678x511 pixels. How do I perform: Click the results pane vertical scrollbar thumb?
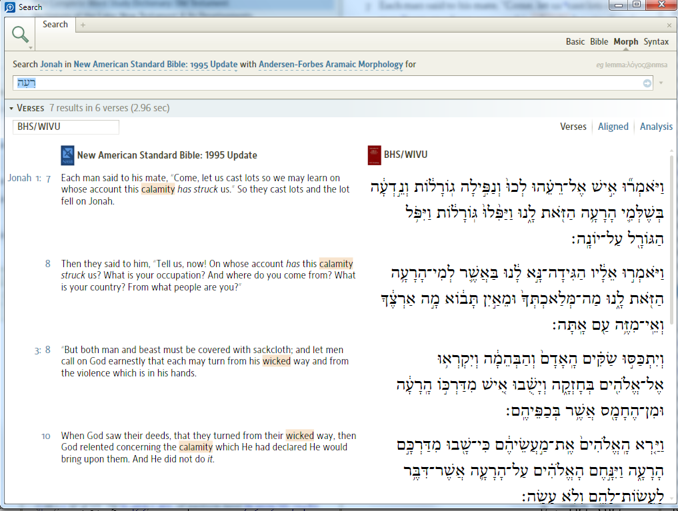pyautogui.click(x=671, y=240)
